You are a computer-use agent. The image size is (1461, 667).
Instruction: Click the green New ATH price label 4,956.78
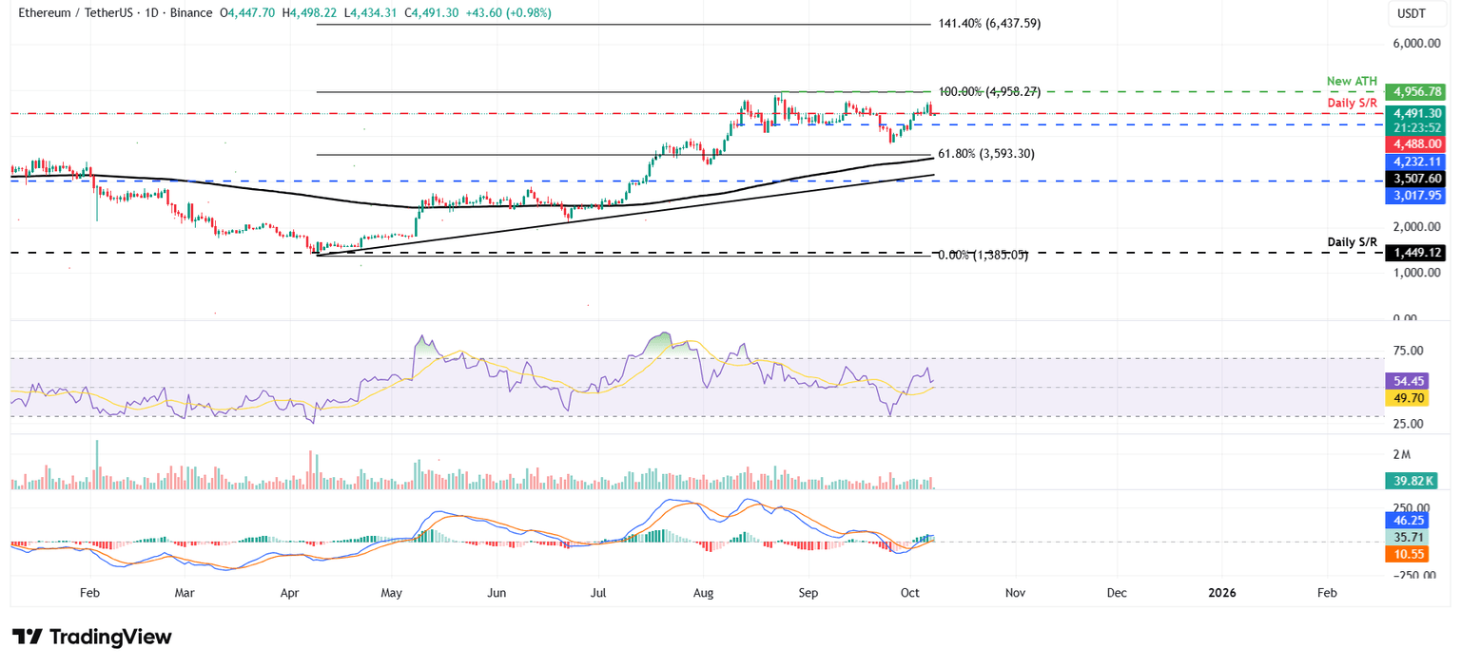(1415, 91)
